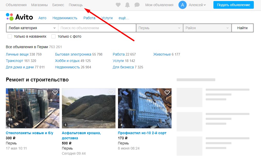The height and width of the screenshot is (158, 261).
Task: Open 'Профнастил нс-10 2-й сорт' title link
Action: (x=142, y=133)
